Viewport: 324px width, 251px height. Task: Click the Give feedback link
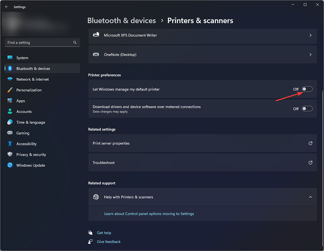[x=109, y=242]
